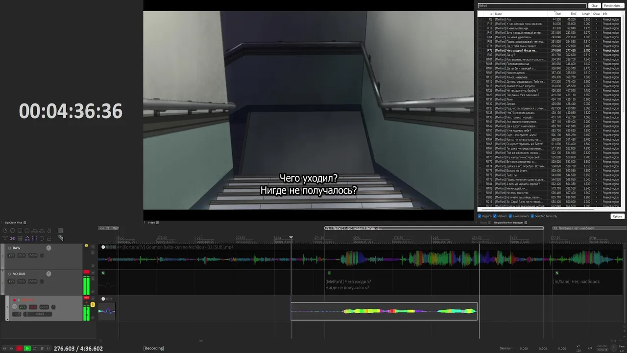This screenshot has height=353, width=627.
Task: Toggle the transport loop repeat button
Action: 34,349
